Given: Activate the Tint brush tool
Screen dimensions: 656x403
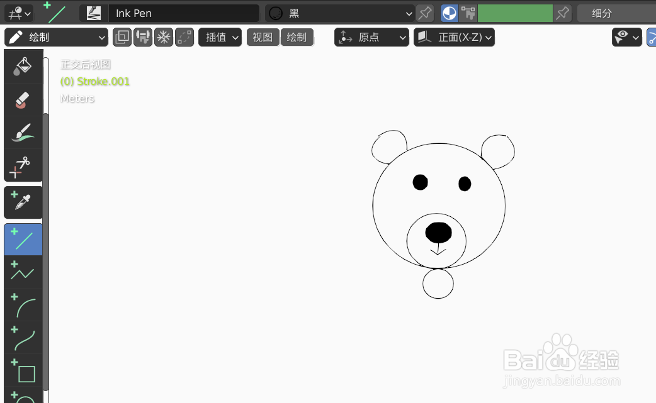Looking at the screenshot, I should pyautogui.click(x=23, y=132).
